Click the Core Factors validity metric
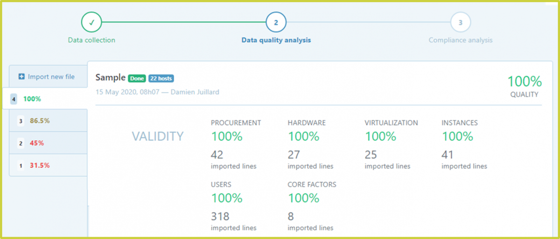Image resolution: width=560 pixels, height=239 pixels. click(303, 198)
